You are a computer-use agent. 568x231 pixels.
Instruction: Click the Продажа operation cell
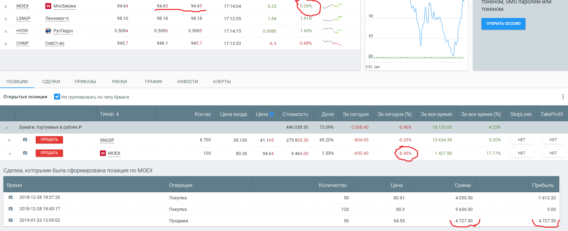pos(178,221)
